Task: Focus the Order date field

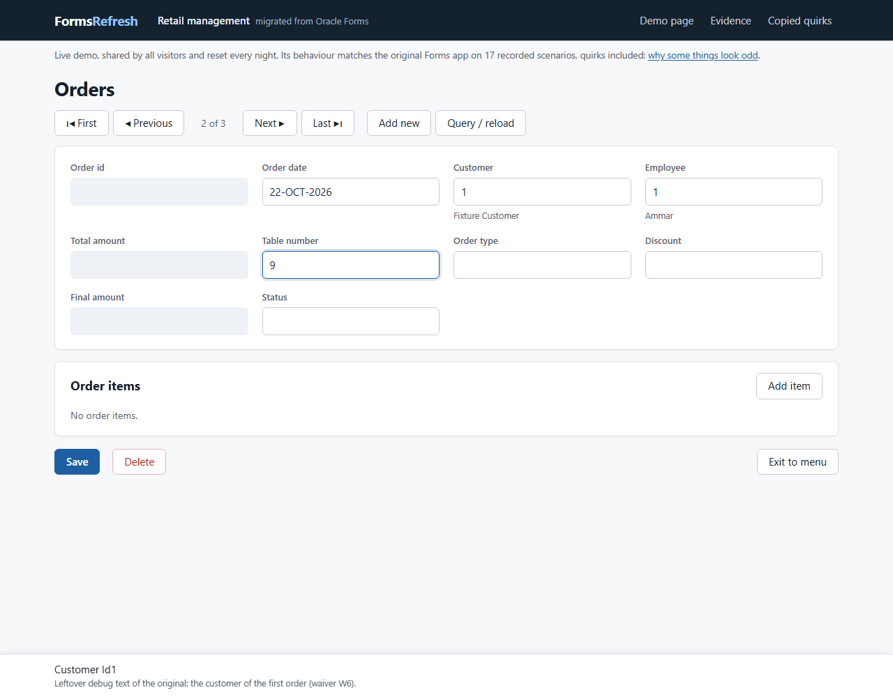Action: coord(351,192)
